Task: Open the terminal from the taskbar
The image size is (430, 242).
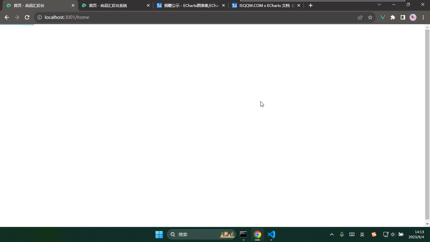Action: [243, 234]
